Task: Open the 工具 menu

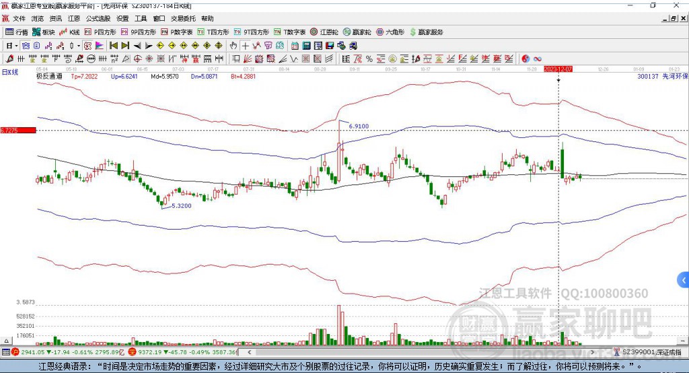Action: click(141, 18)
